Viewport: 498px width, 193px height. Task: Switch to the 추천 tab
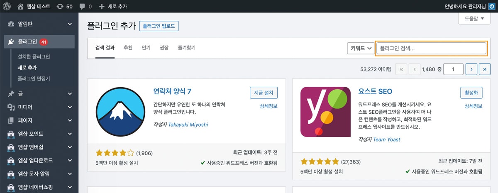tap(128, 48)
